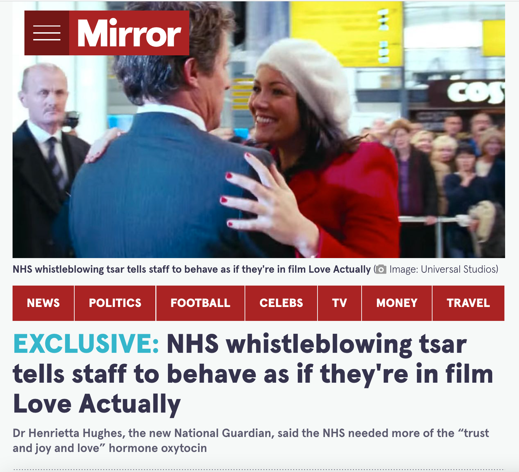This screenshot has width=519, height=472.
Task: Click the NHS whistleblowing tsar headline
Action: (253, 374)
